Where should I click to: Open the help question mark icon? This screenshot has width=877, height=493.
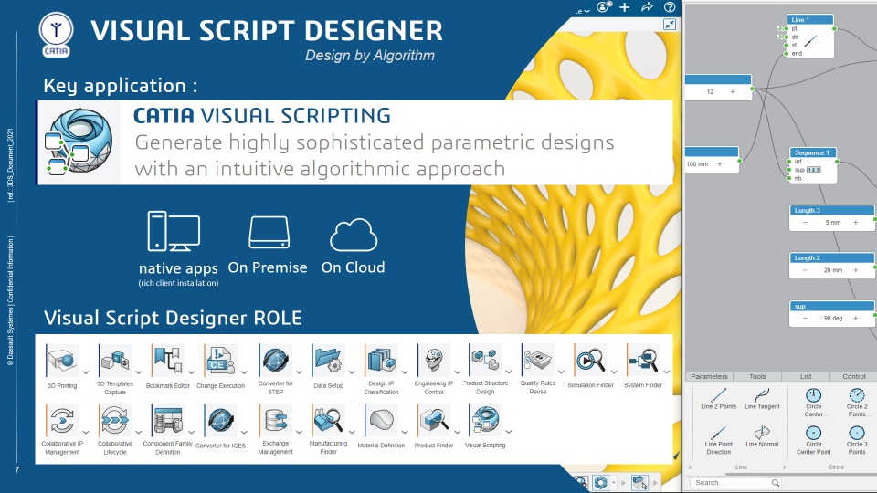pos(670,7)
